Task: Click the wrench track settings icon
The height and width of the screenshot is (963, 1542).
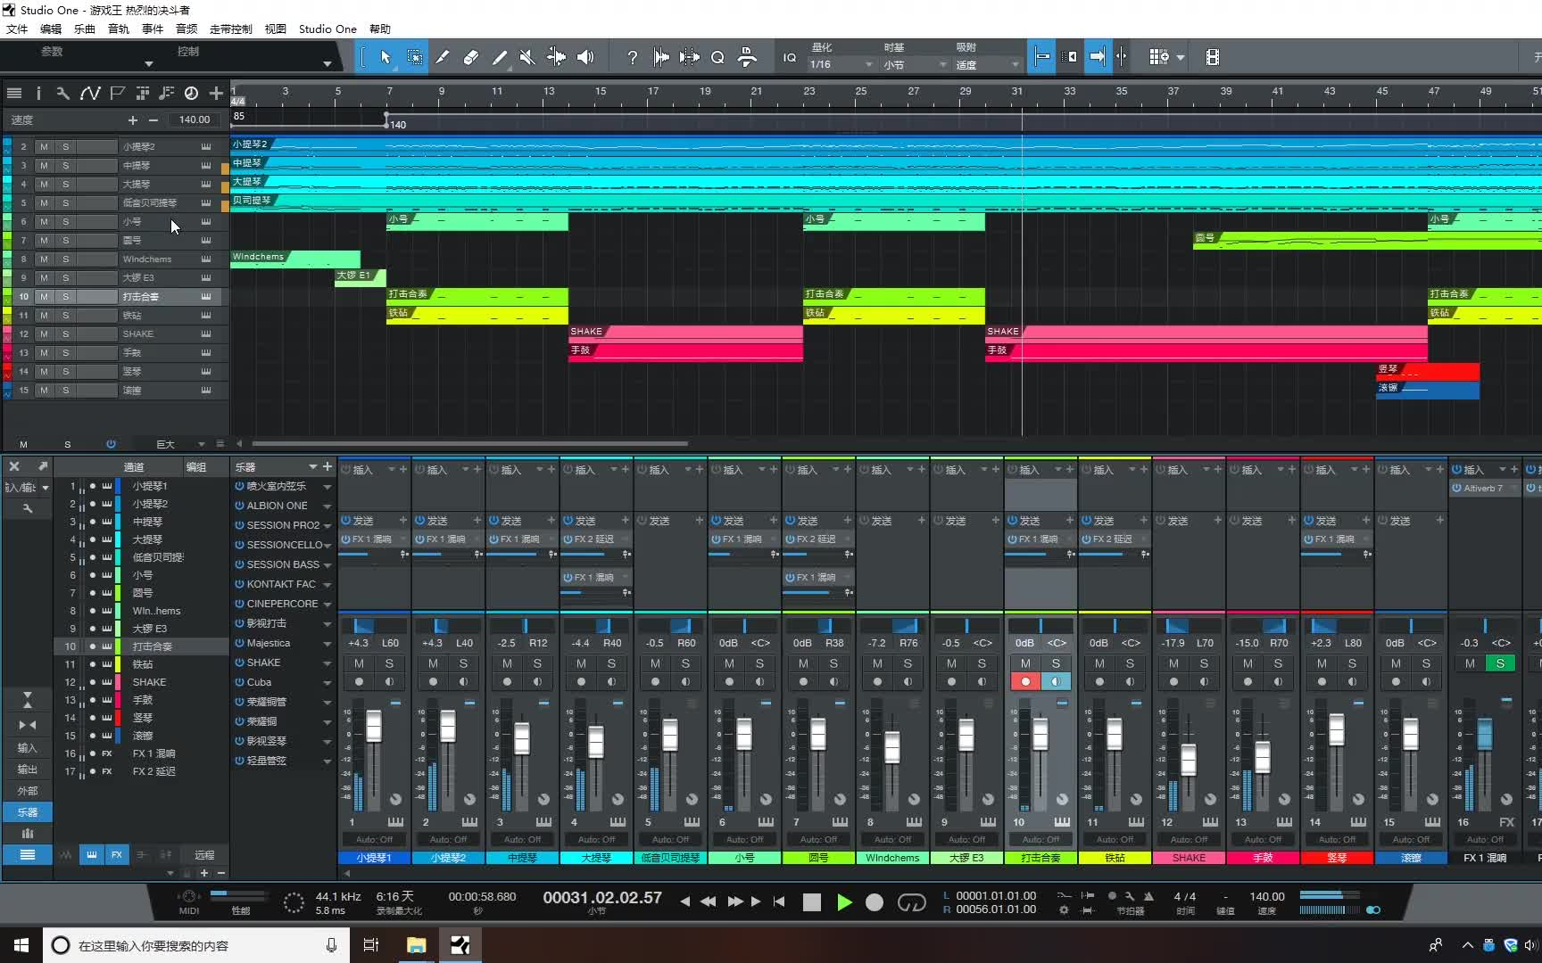Action: pos(62,93)
